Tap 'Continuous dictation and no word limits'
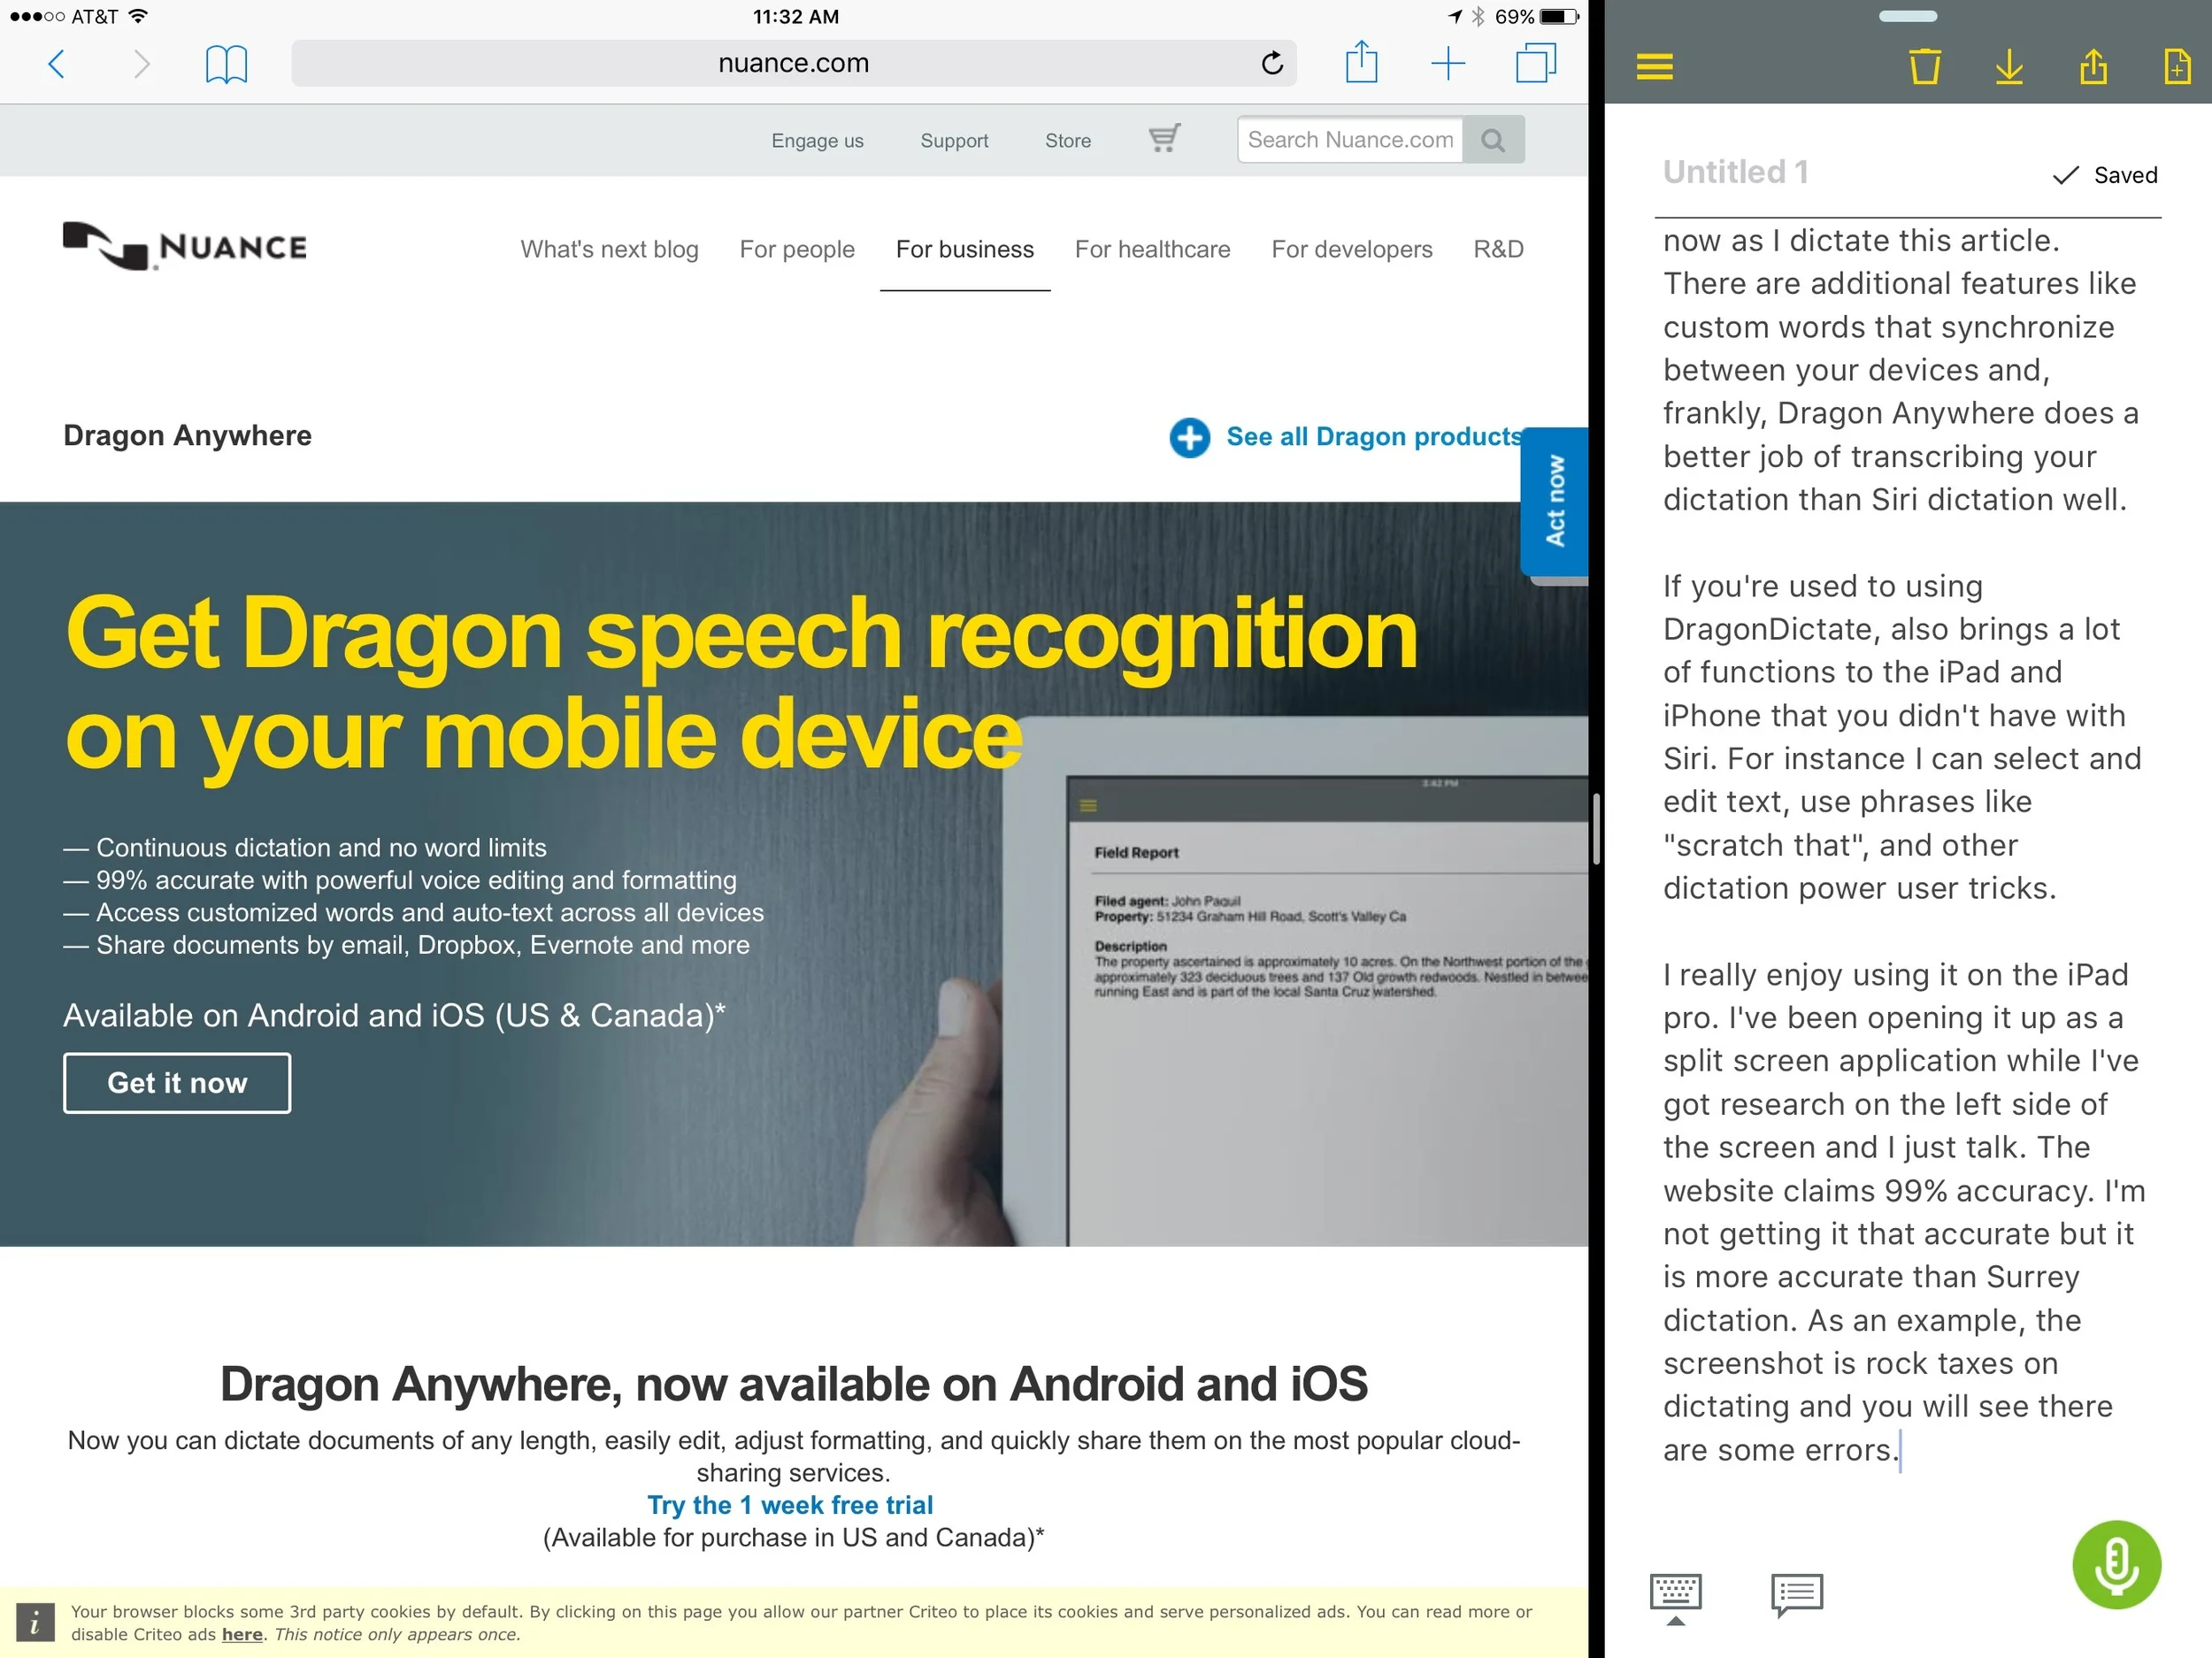The height and width of the screenshot is (1658, 2212). [x=321, y=848]
